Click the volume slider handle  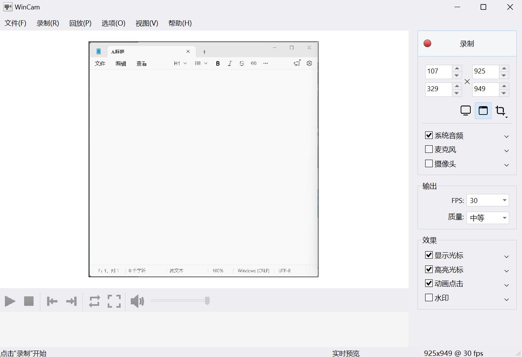(207, 301)
